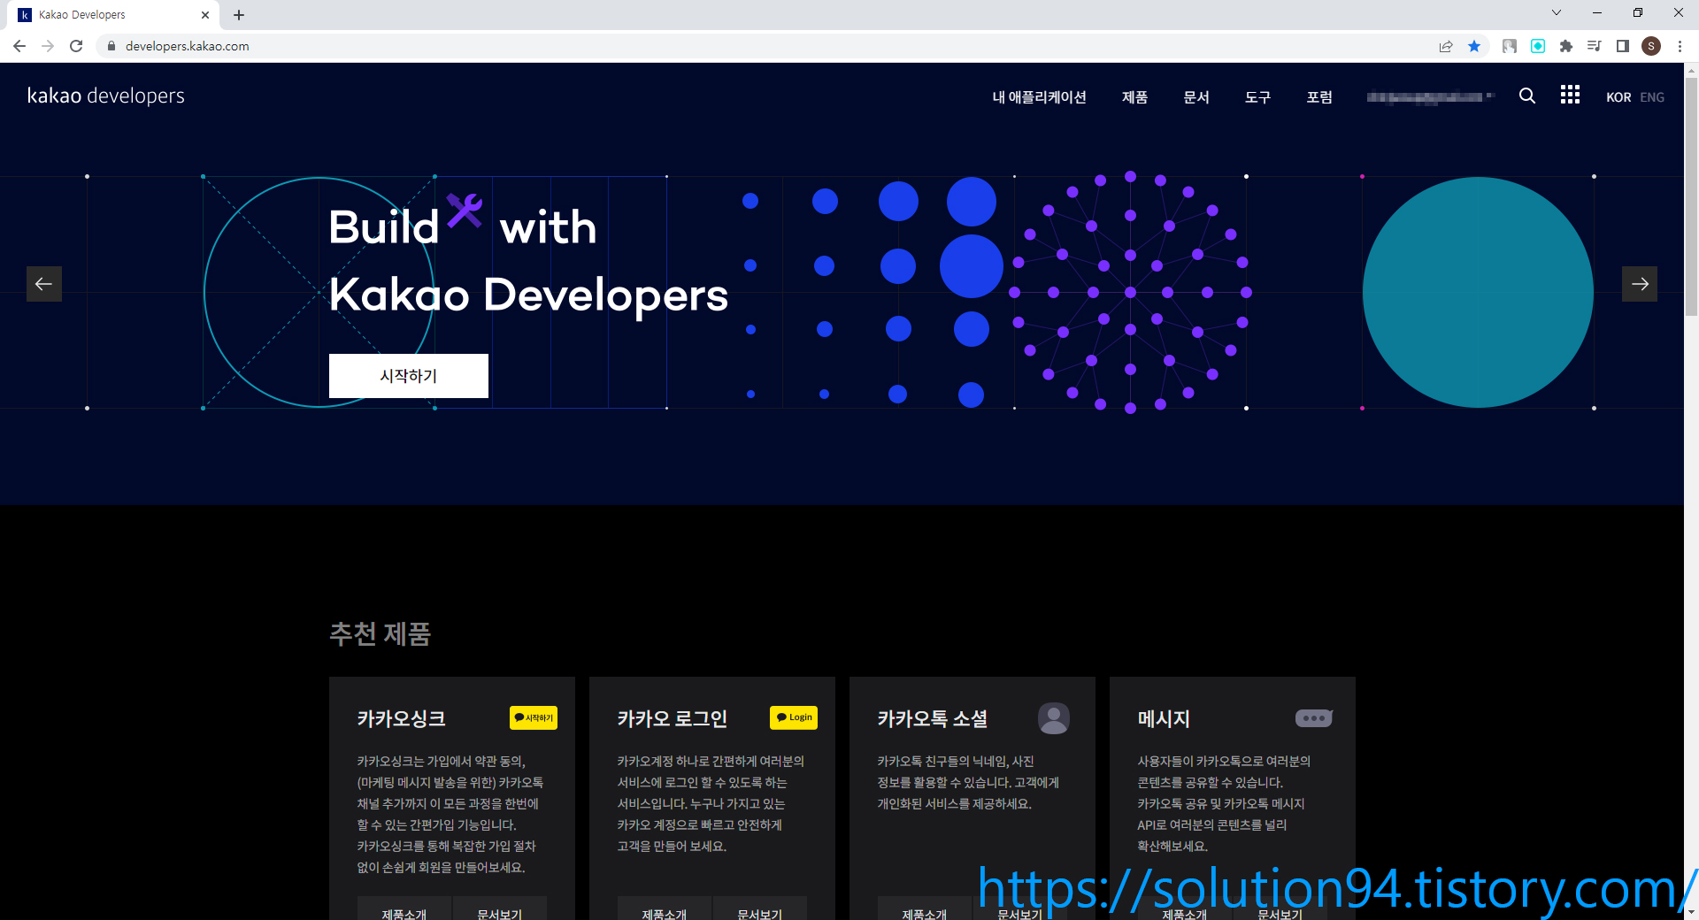Switch language to KOR
Viewport: 1699px width, 920px height.
pyautogui.click(x=1618, y=97)
